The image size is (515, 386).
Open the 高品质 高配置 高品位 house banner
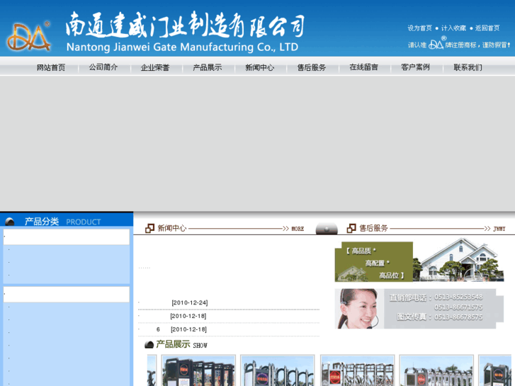(419, 260)
